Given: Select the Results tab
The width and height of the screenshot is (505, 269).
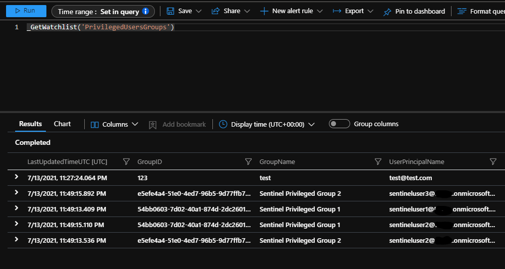Looking at the screenshot, I should click(30, 124).
